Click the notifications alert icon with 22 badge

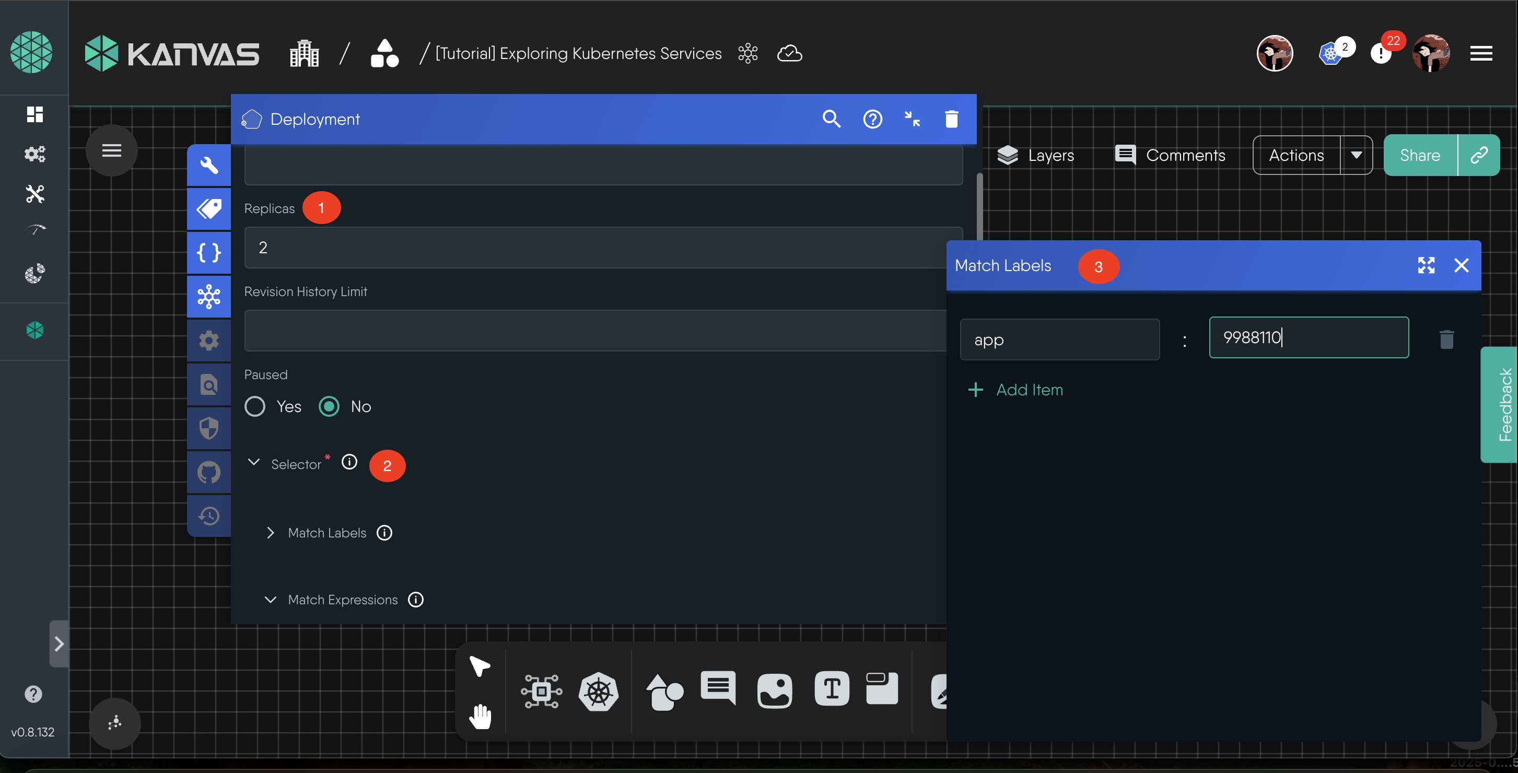(1381, 54)
